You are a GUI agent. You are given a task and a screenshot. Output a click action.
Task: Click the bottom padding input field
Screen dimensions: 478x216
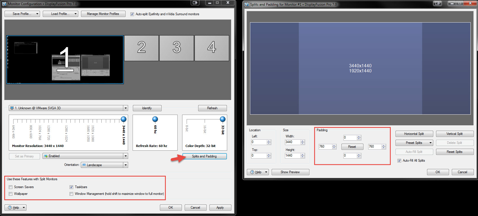coord(350,156)
